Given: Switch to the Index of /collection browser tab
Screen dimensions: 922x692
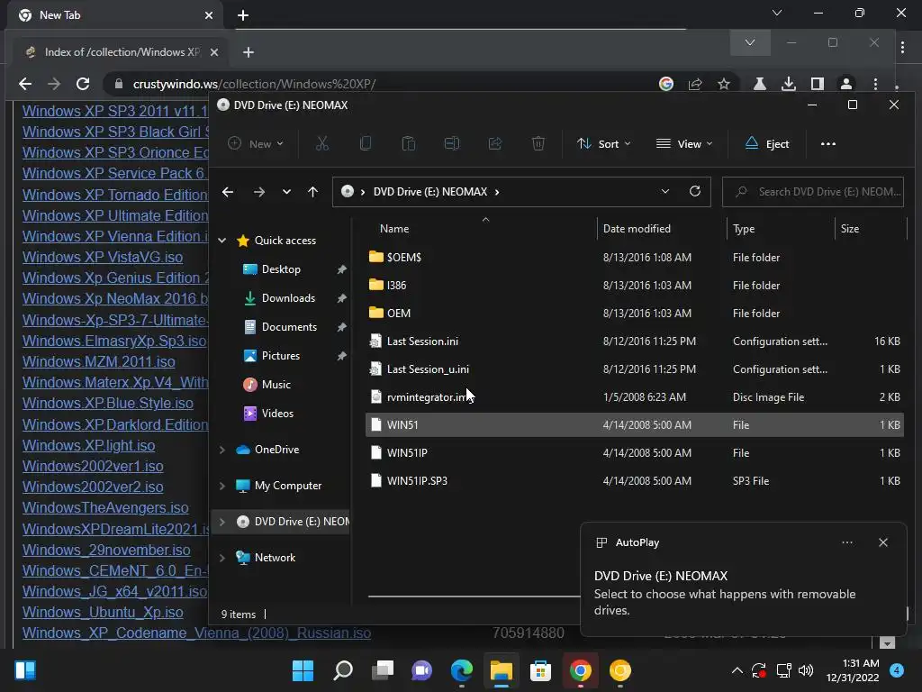Looking at the screenshot, I should click(122, 51).
